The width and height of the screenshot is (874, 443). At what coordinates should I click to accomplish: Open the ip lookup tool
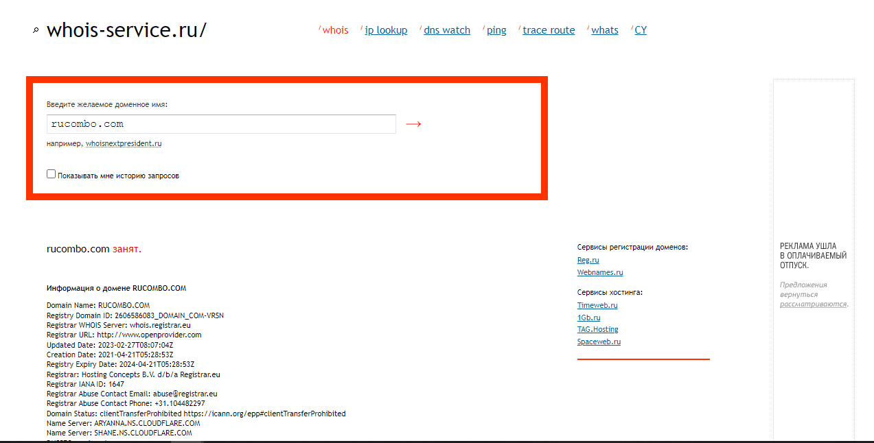click(x=386, y=30)
